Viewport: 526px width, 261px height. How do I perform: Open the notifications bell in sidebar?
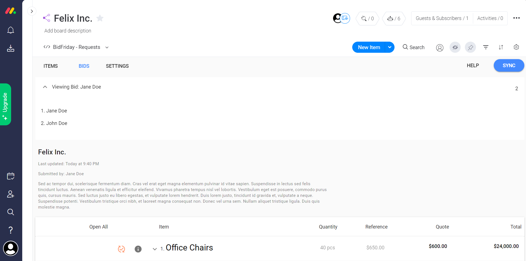11,30
